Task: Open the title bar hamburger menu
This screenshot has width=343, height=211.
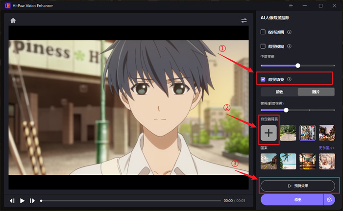Action: [x=292, y=6]
